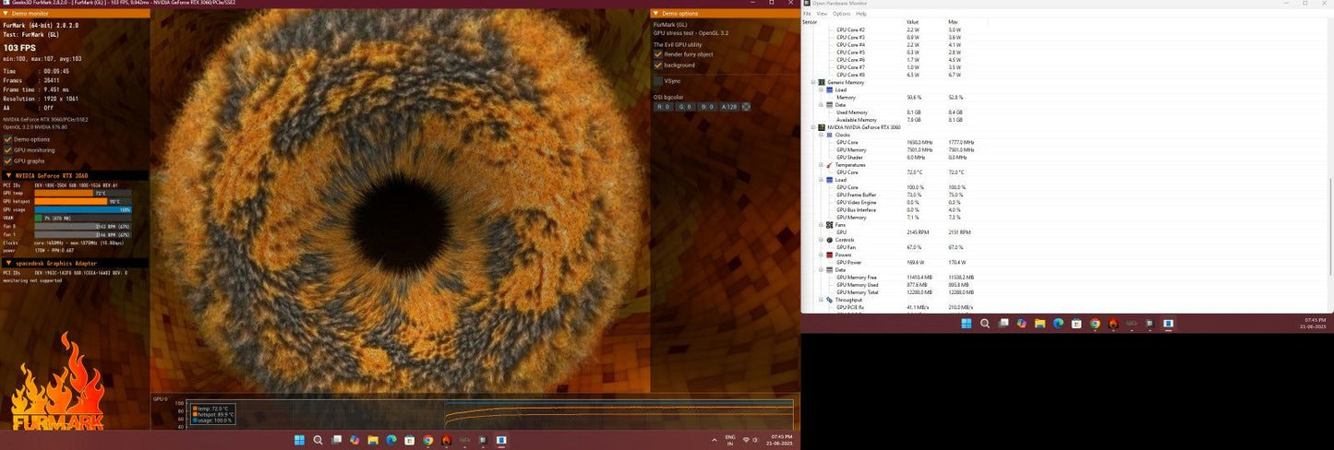The image size is (1334, 450).
Task: Open File Explorer in taskbar below Open Hardware Monitor
Action: [1040, 324]
